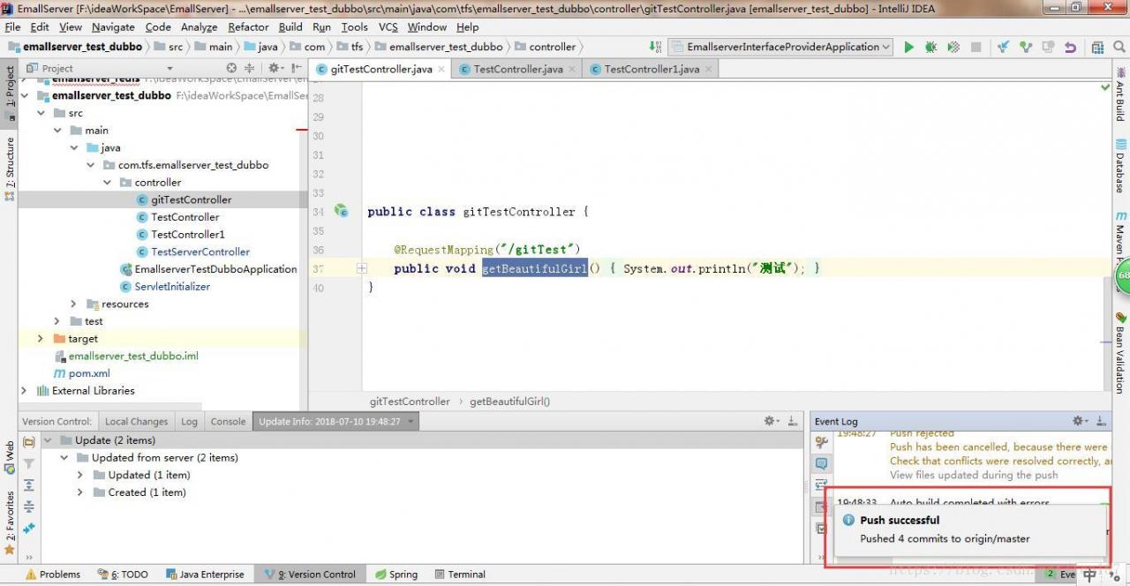This screenshot has height=586, width=1130.
Task: Toggle group by packages in update panel
Action: [29, 441]
